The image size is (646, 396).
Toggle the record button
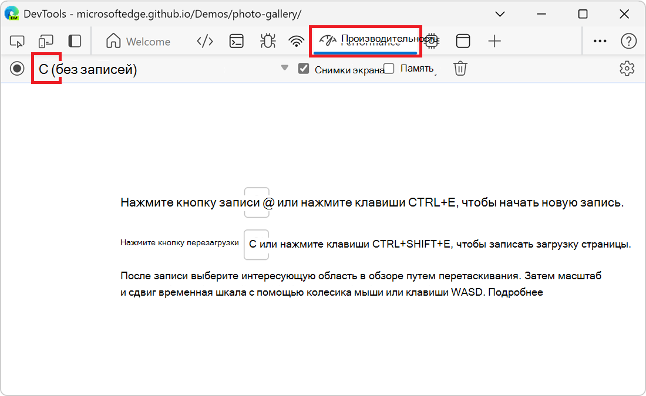[17, 68]
